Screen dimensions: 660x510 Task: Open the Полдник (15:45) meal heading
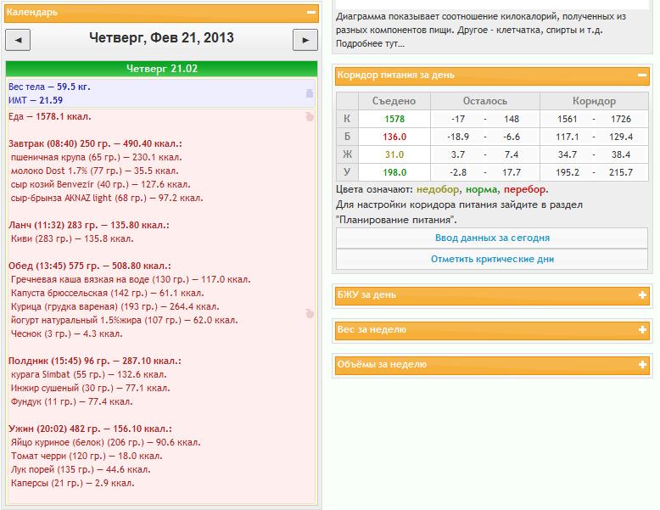95,361
